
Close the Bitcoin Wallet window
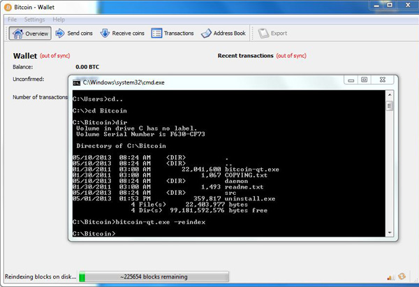(408, 5)
